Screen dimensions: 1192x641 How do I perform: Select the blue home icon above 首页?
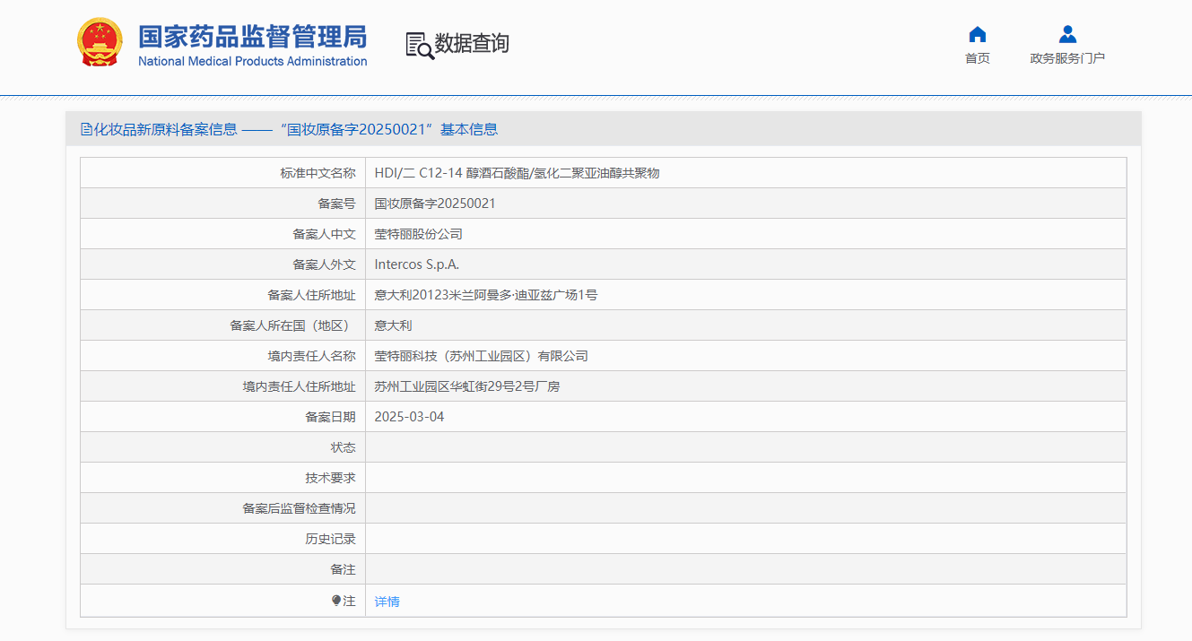point(977,34)
